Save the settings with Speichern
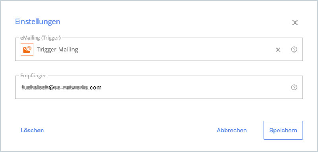318x152 pixels. (283, 130)
